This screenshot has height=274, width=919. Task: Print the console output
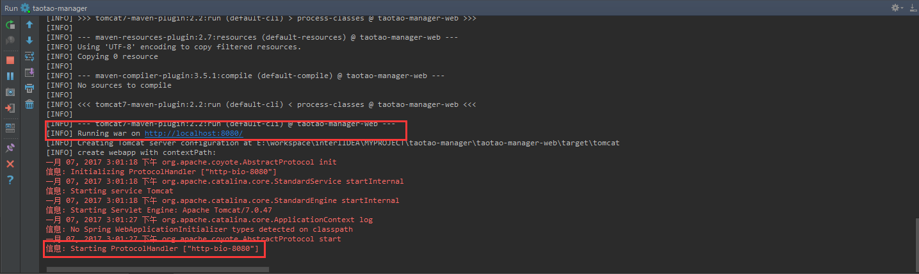pos(29,88)
